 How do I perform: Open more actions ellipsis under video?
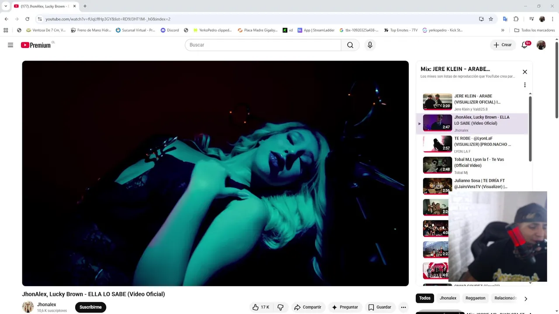404,307
